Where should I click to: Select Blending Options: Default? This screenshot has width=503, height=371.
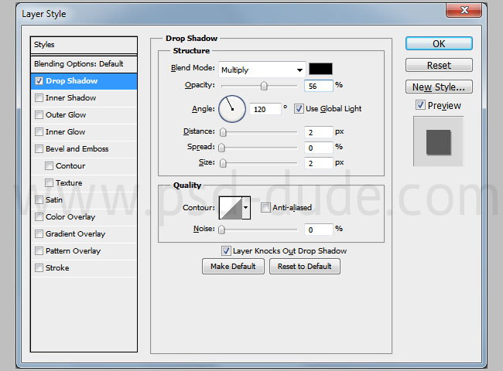[x=84, y=63]
